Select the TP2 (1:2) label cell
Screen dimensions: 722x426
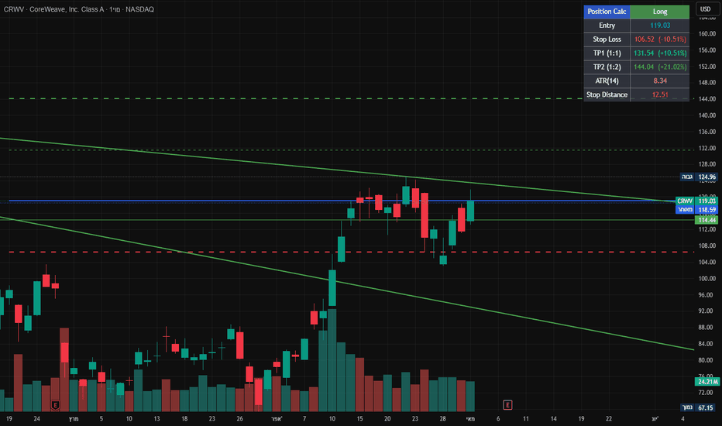[x=607, y=67]
